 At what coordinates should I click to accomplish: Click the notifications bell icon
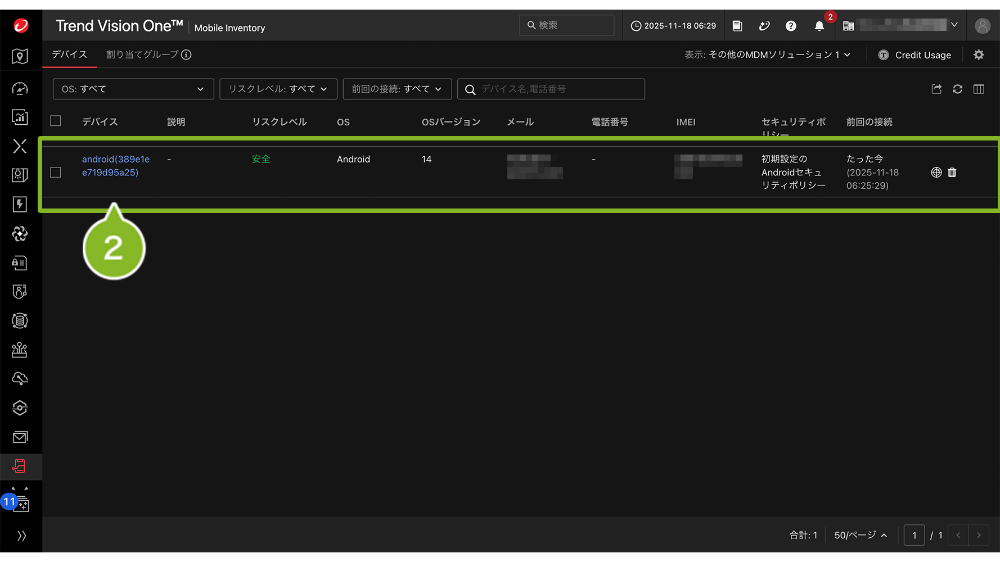pyautogui.click(x=819, y=26)
